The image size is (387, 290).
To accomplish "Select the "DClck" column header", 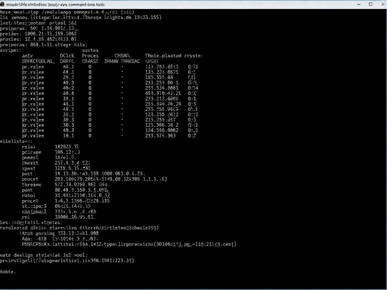I will coord(67,56).
